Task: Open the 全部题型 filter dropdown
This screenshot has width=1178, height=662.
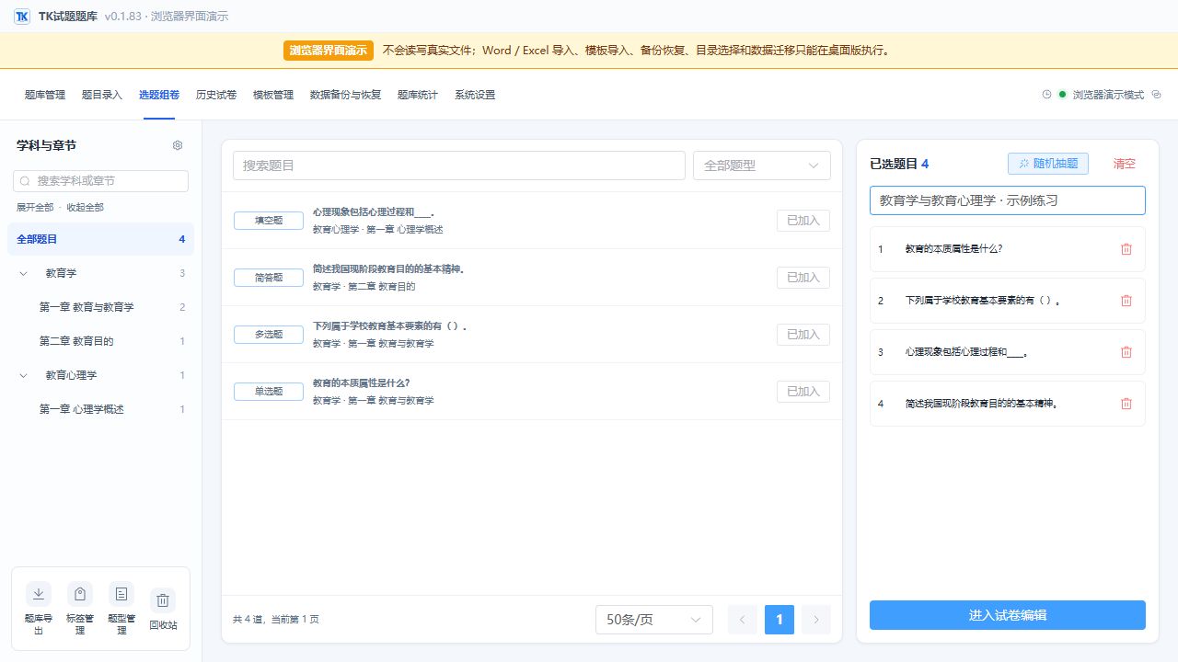Action: click(x=762, y=165)
